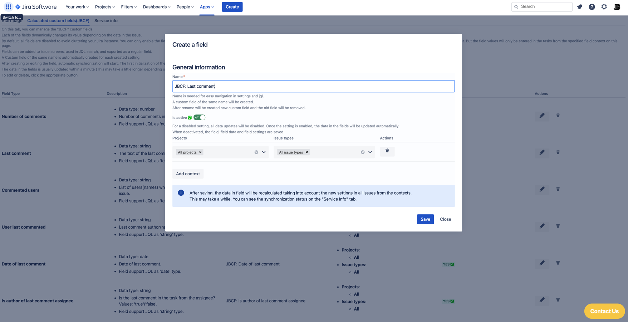628x322 pixels.
Task: Edit the Date of last comment field
Action: tap(542, 263)
